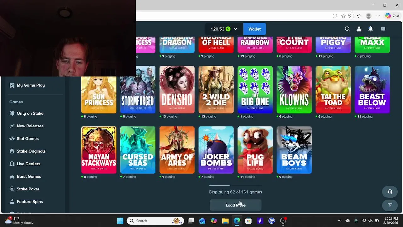
Task: Open the browser favorites list icon
Action: tap(359, 16)
